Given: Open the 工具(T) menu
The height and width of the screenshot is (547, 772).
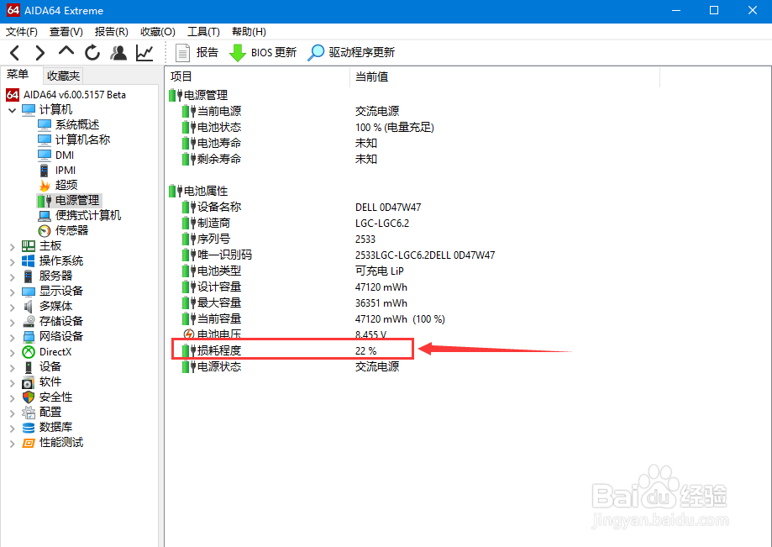Looking at the screenshot, I should 203,32.
